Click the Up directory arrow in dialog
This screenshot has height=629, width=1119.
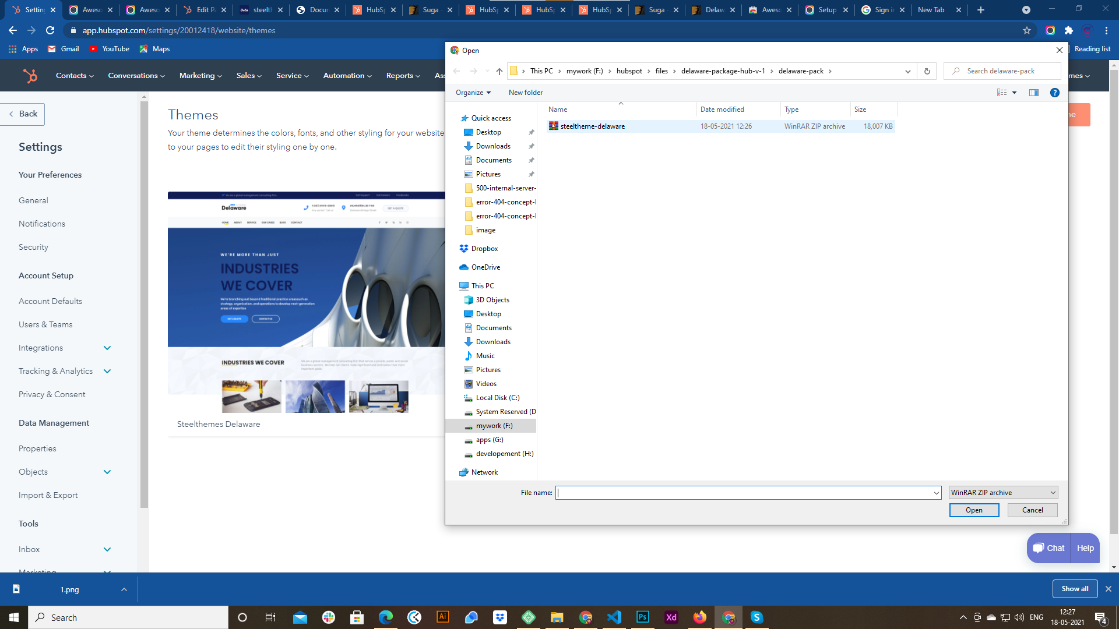click(x=499, y=71)
